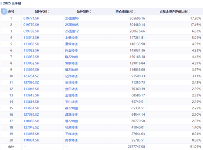This screenshot has height=150, width=203.
Task: Open the 通22转债 bond name link
Action: pyautogui.click(x=72, y=121)
